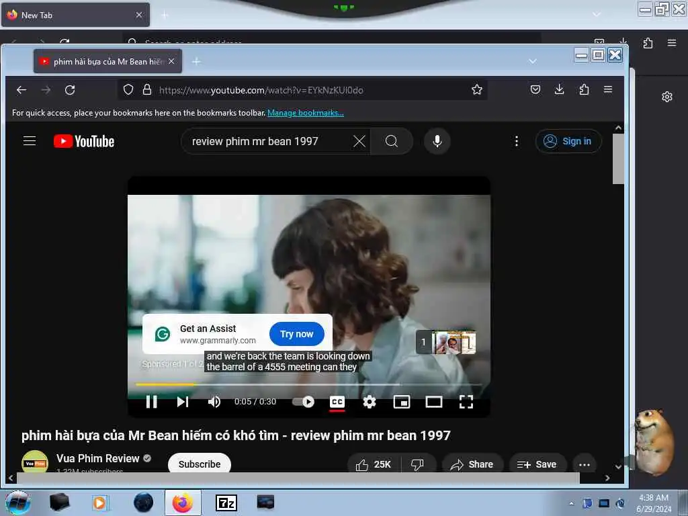Open the taskbar clock showing 4:38 AM
688x516 pixels.
click(653, 503)
